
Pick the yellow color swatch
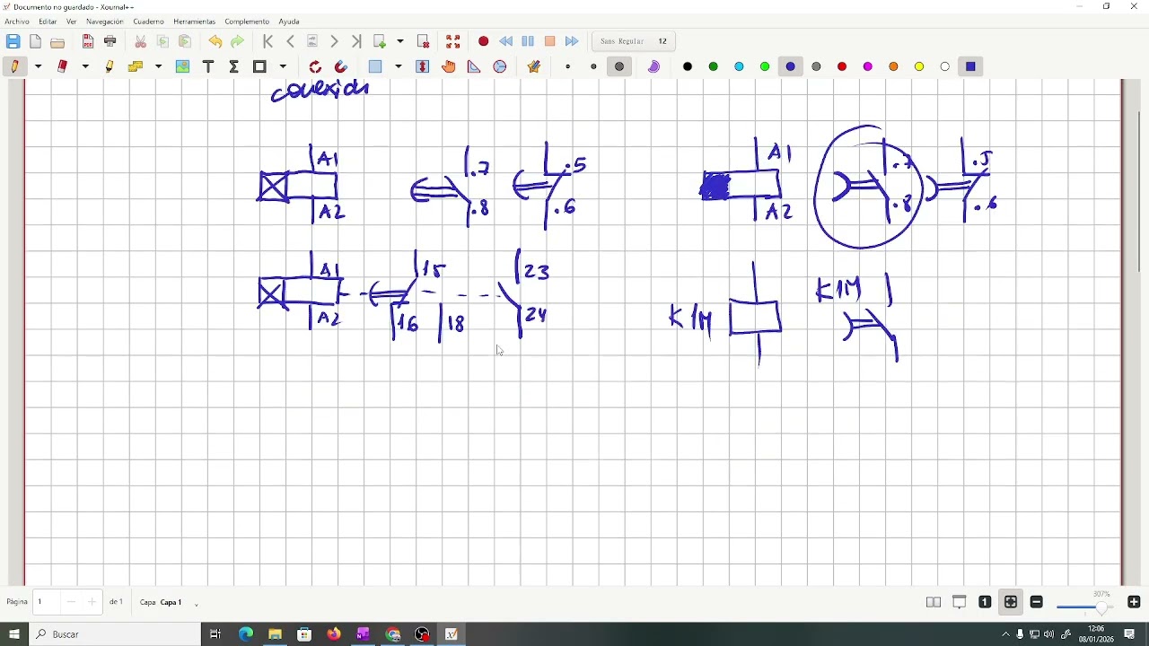pos(920,67)
